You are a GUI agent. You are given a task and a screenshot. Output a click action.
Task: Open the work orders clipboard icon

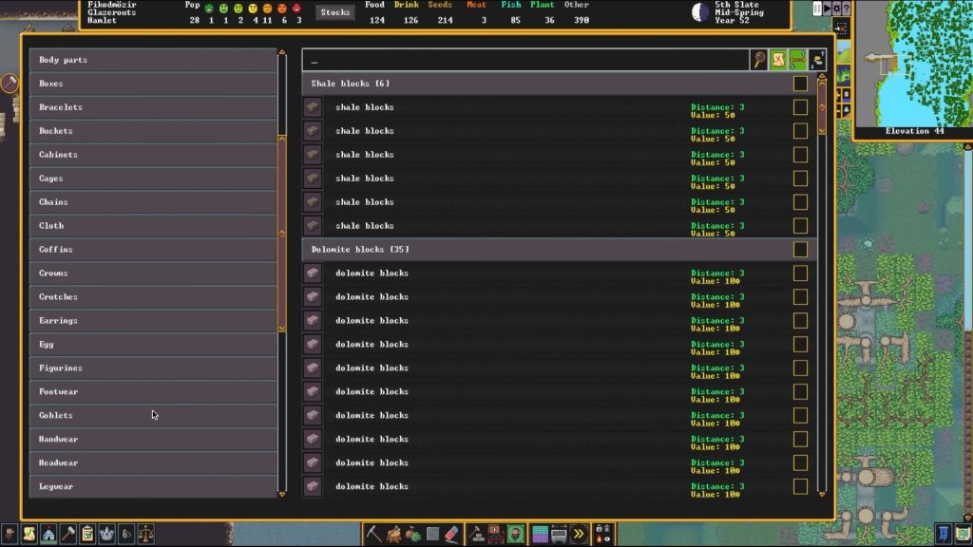pyautogui.click(x=87, y=534)
